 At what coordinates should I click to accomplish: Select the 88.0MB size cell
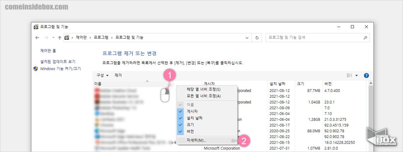pyautogui.click(x=314, y=131)
